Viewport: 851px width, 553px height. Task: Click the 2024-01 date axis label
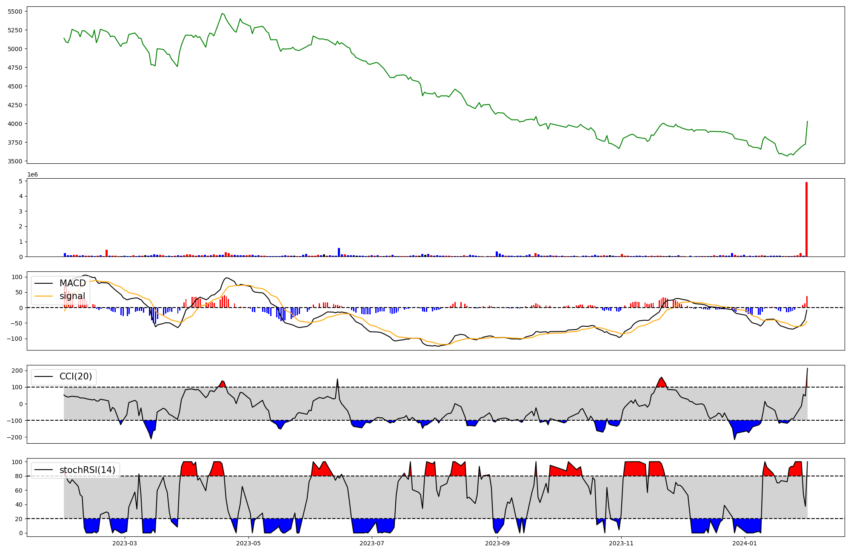[745, 543]
